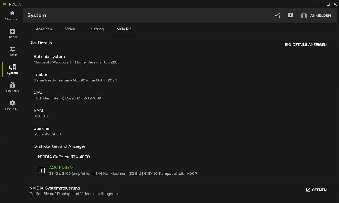Switch to the Video tab
339x203 pixels.
(x=70, y=29)
